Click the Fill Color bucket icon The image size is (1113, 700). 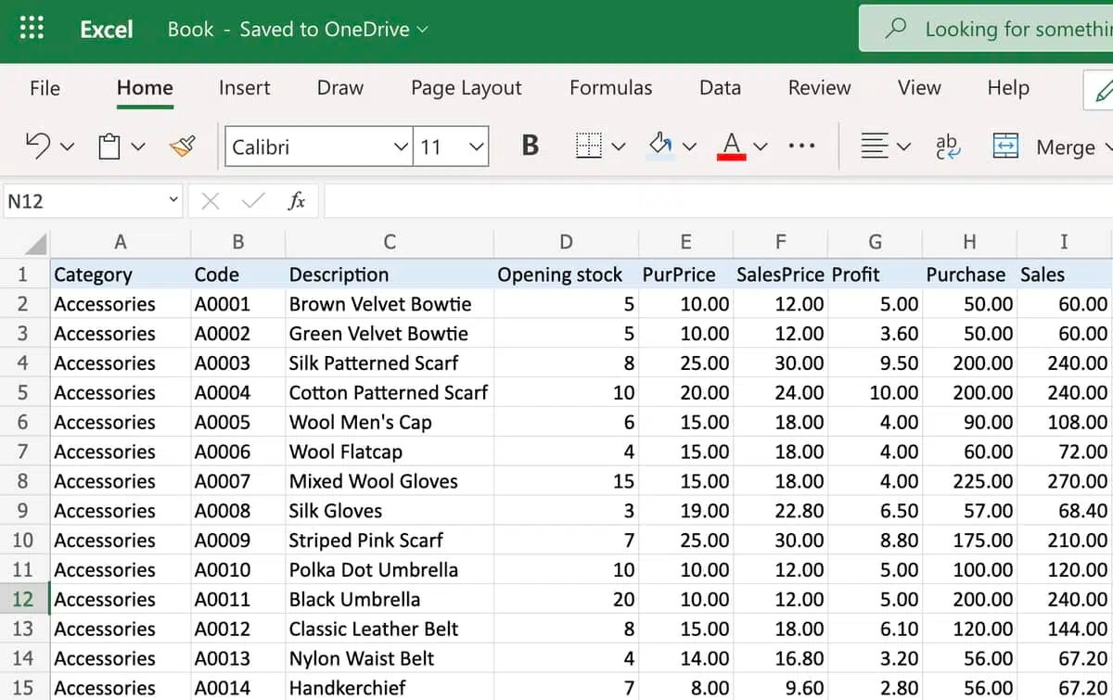pyautogui.click(x=659, y=146)
